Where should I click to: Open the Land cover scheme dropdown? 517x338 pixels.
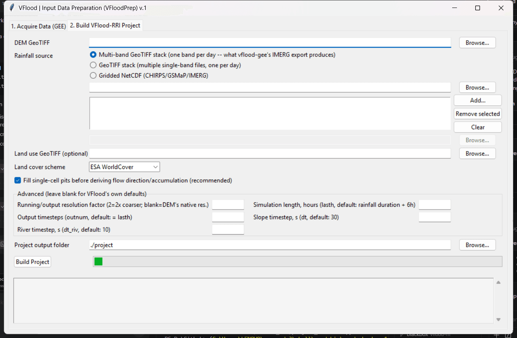click(x=124, y=167)
